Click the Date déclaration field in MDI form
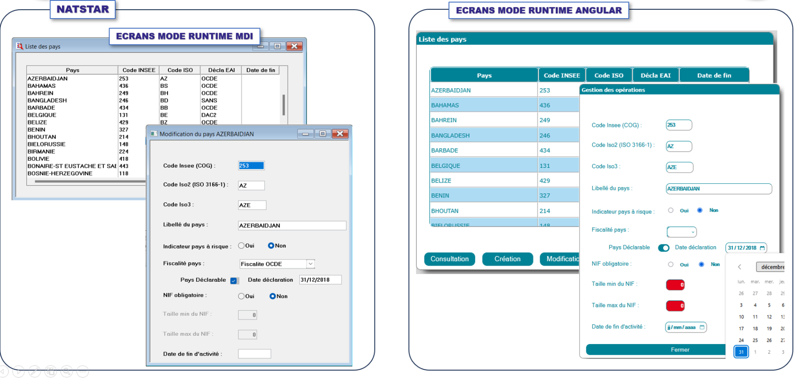Screen dimensions: 795x379 (x=320, y=280)
